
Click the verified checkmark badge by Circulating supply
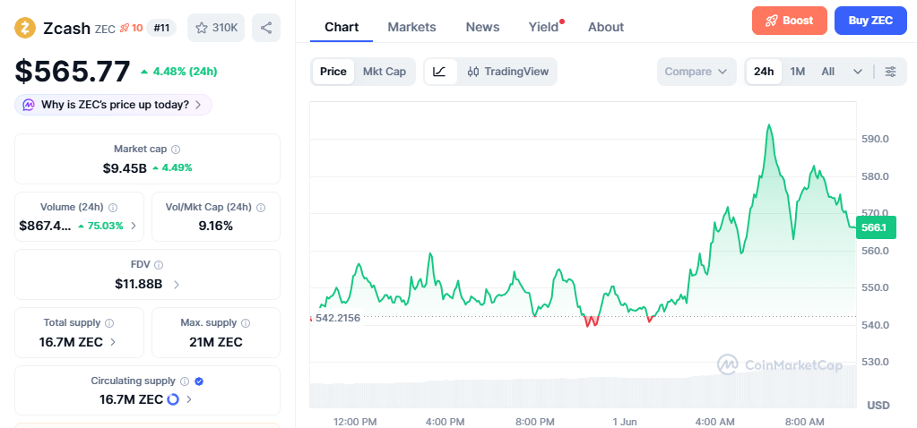click(x=199, y=381)
